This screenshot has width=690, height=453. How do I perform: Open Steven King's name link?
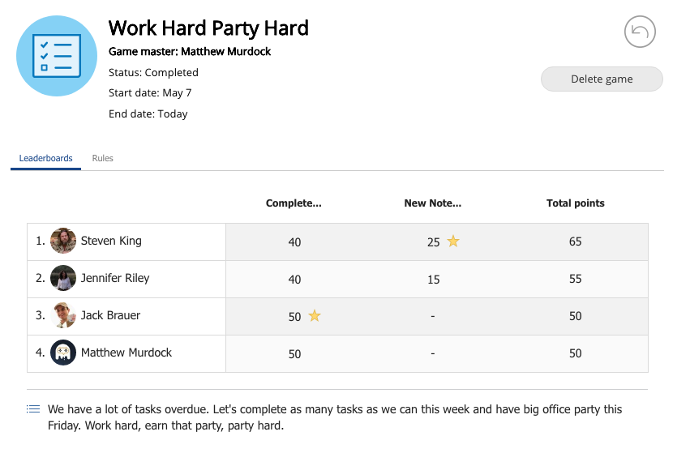point(111,241)
